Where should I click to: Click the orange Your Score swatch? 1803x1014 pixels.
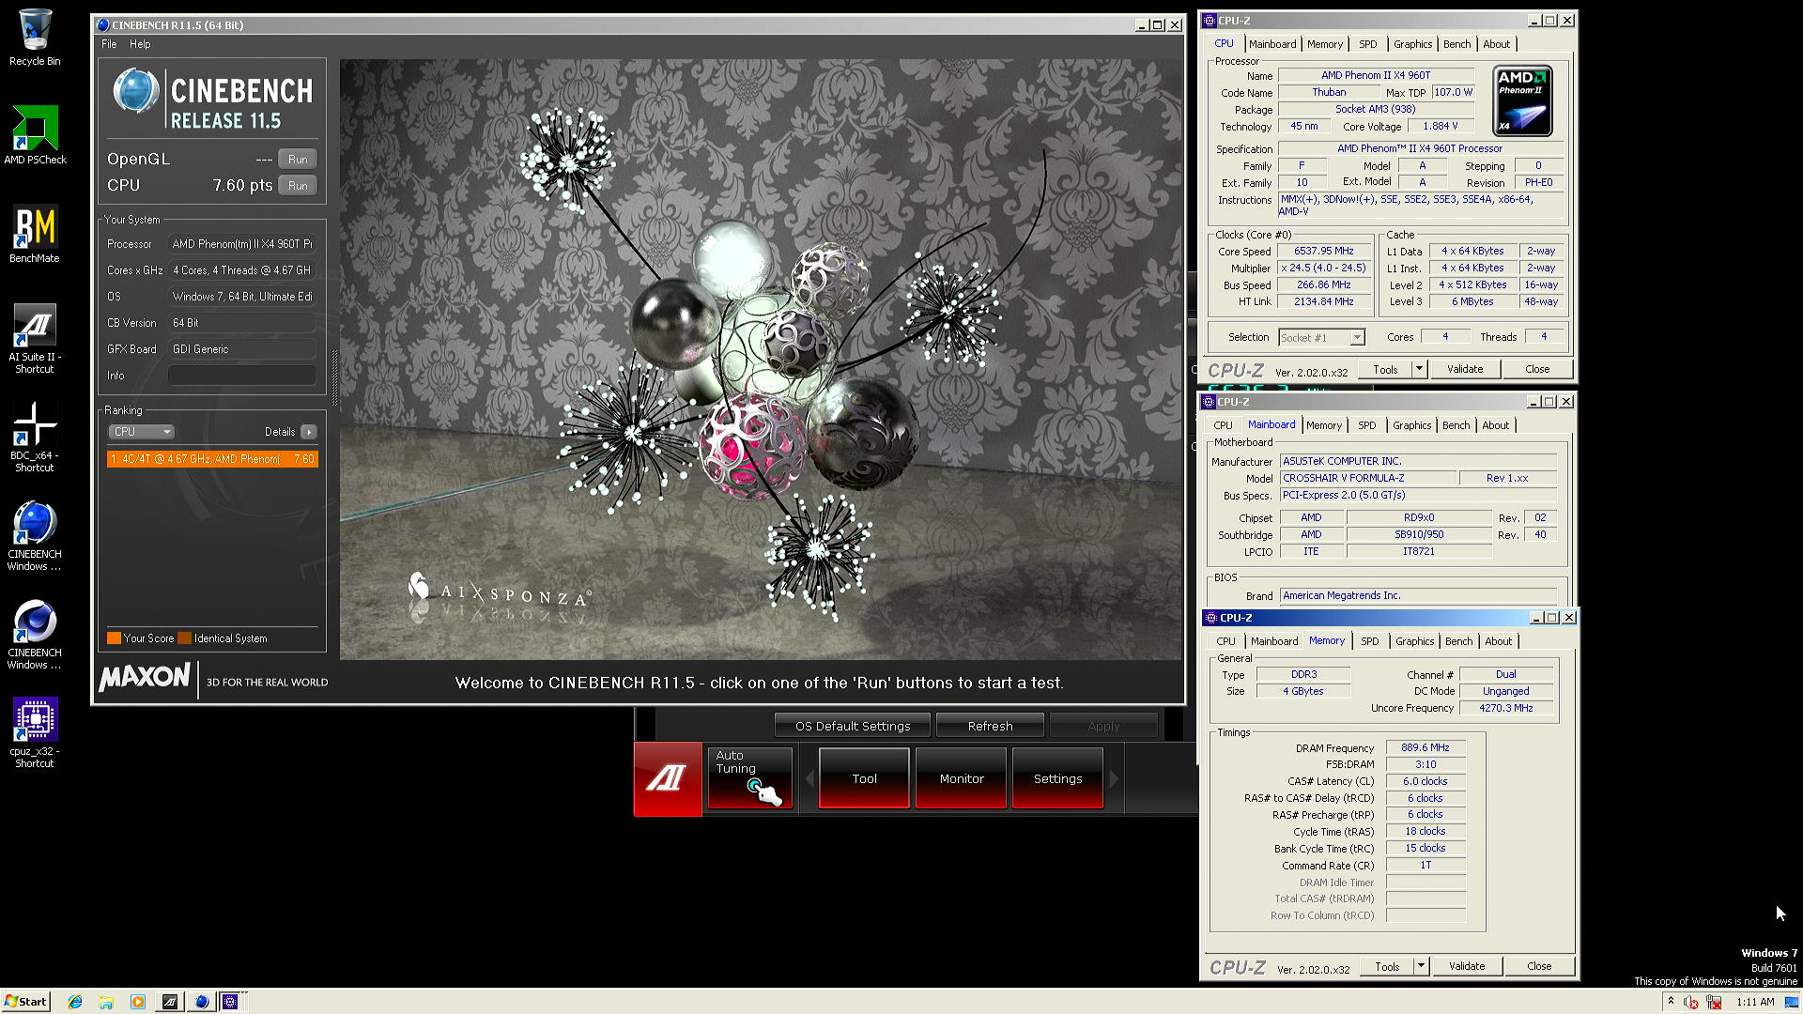(114, 638)
